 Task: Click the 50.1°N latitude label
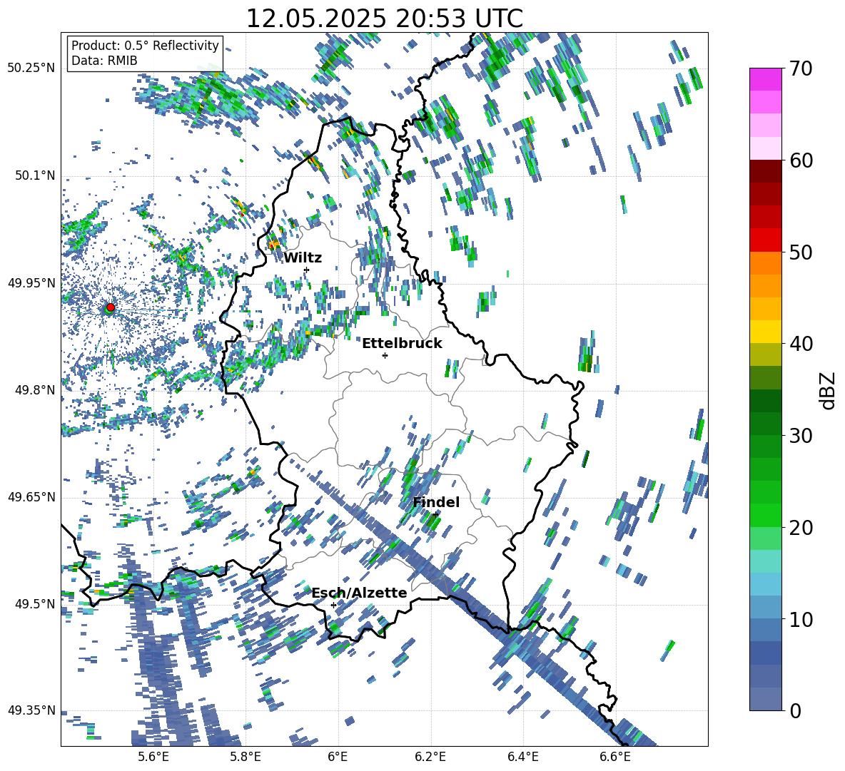34,175
